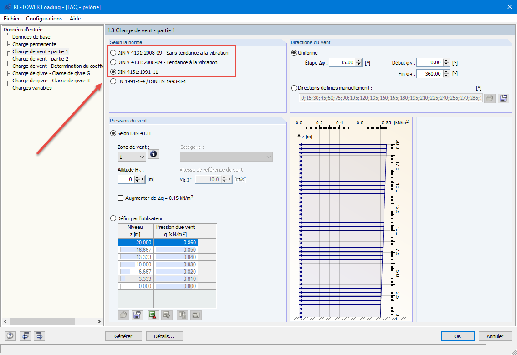
Task: Select Charges variables tree item
Action: tap(32, 88)
